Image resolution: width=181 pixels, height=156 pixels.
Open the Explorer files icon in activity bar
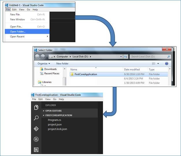click(36, 107)
